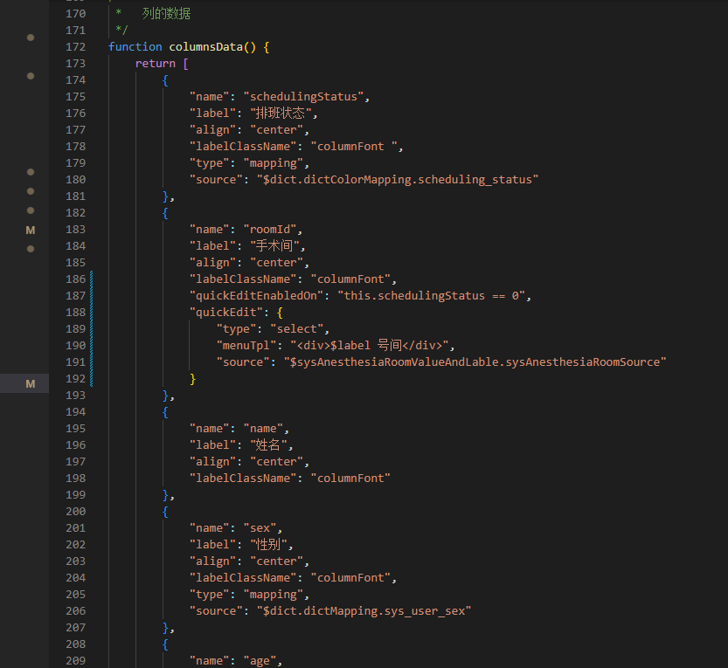This screenshot has width=728, height=668.
Task: Click the "age" value on line 209
Action: (x=260, y=661)
